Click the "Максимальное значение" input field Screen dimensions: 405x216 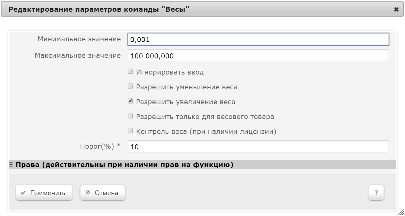pos(258,56)
